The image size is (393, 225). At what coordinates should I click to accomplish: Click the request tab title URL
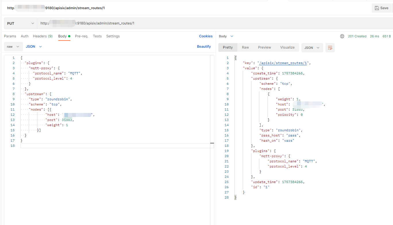tap(56, 8)
